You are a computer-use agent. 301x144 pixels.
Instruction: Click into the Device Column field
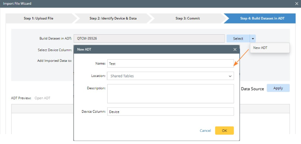coord(170,112)
